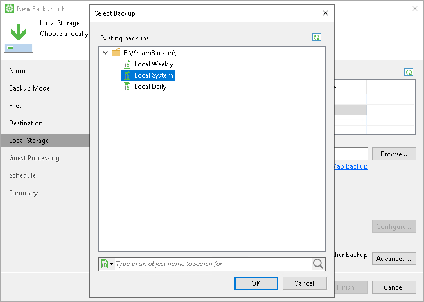Click the Local System backup icon
This screenshot has height=302, width=424.
127,75
